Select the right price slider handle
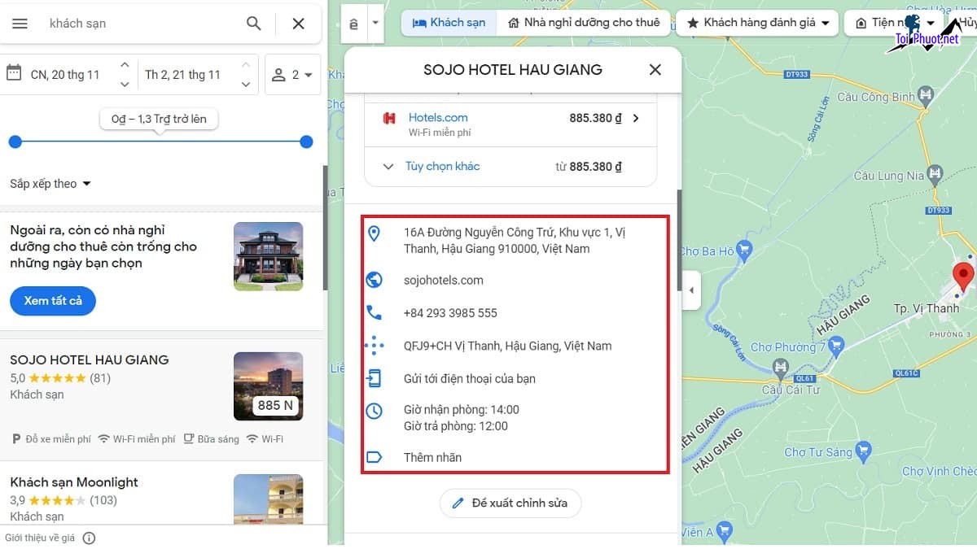Screen dimensions: 977x549 (x=306, y=142)
